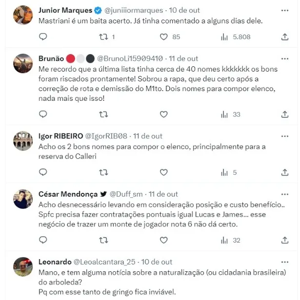Open the three-dot menu on César Mendonça's tweet
This screenshot has width=300, height=300.
[x=285, y=194]
